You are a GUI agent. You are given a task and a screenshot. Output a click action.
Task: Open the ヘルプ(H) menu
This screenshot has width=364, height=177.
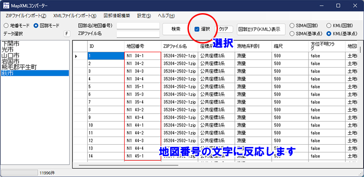point(166,16)
